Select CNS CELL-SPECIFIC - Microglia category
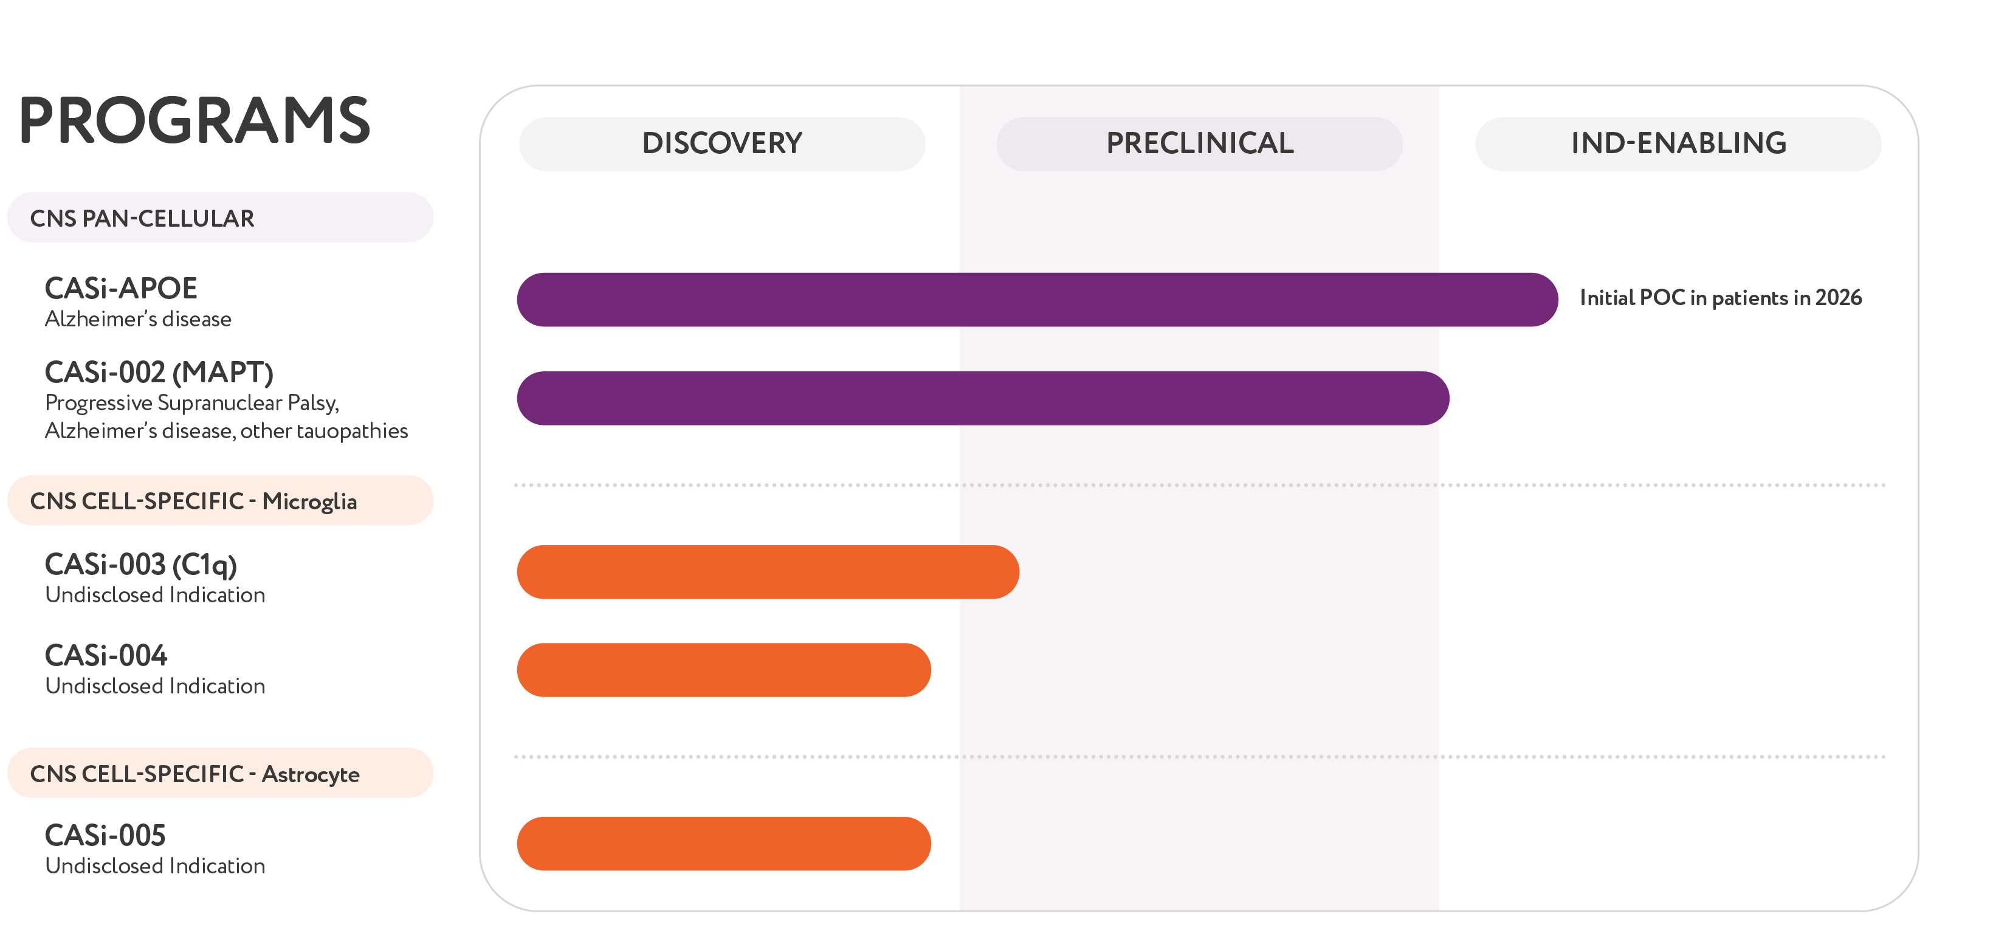 (193, 501)
